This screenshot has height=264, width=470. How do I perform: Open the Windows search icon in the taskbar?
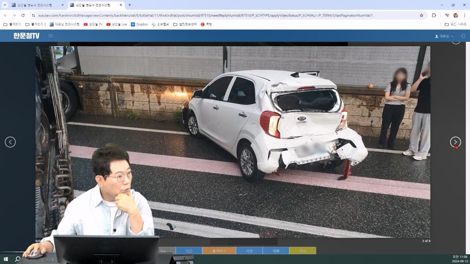pos(17,259)
